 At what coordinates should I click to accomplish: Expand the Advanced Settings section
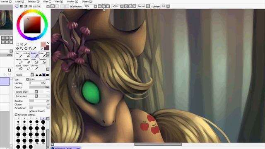click(x=16, y=115)
